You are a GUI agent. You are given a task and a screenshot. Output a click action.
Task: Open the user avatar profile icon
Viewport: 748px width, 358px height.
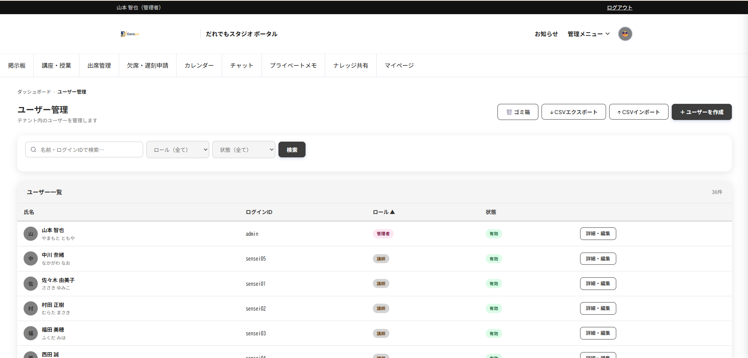[625, 34]
